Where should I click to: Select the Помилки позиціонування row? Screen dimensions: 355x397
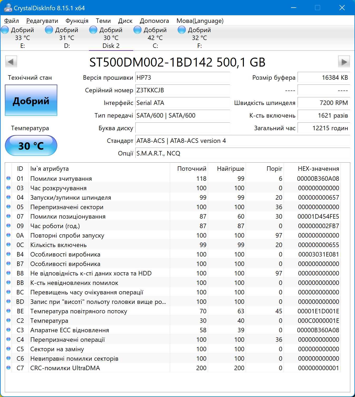173,216
